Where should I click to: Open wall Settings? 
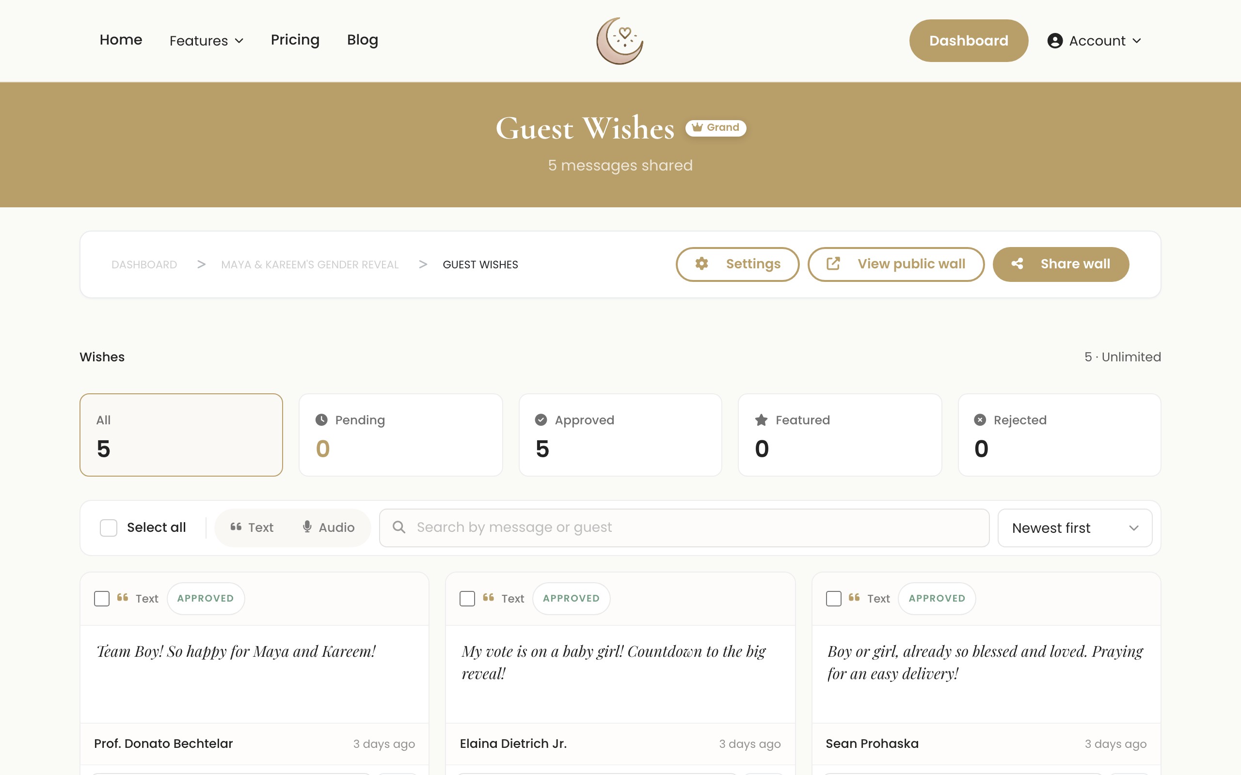737,264
